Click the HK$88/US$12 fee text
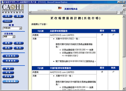This screenshot has height=91, width=126. 72,56
